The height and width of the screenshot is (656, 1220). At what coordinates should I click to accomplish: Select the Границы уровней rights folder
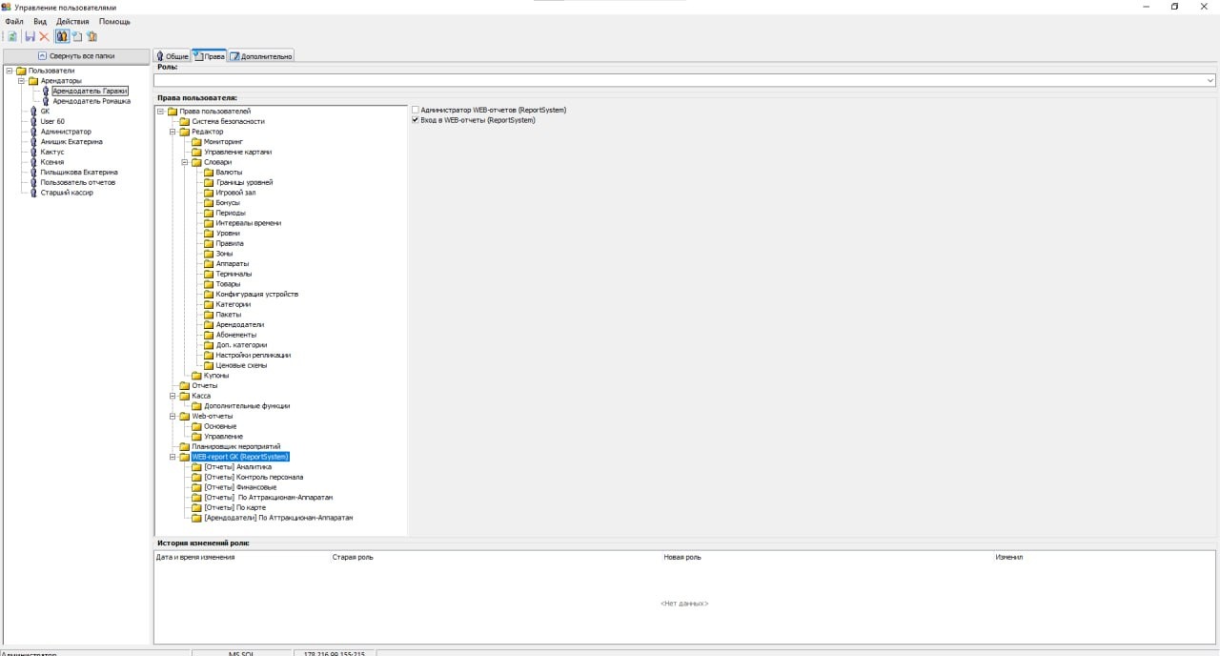244,182
